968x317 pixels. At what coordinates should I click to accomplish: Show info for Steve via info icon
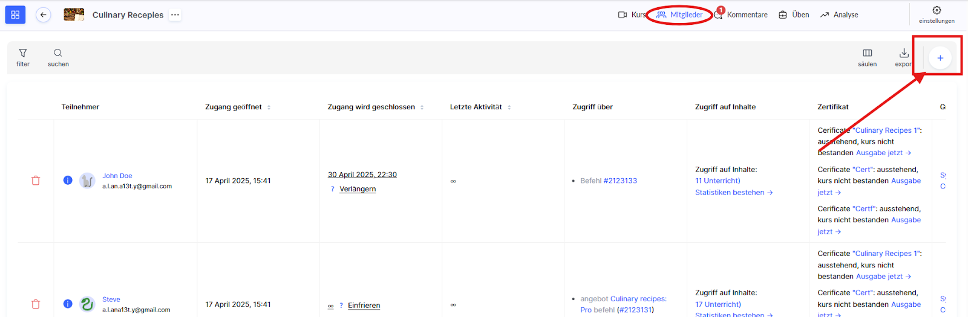(68, 304)
